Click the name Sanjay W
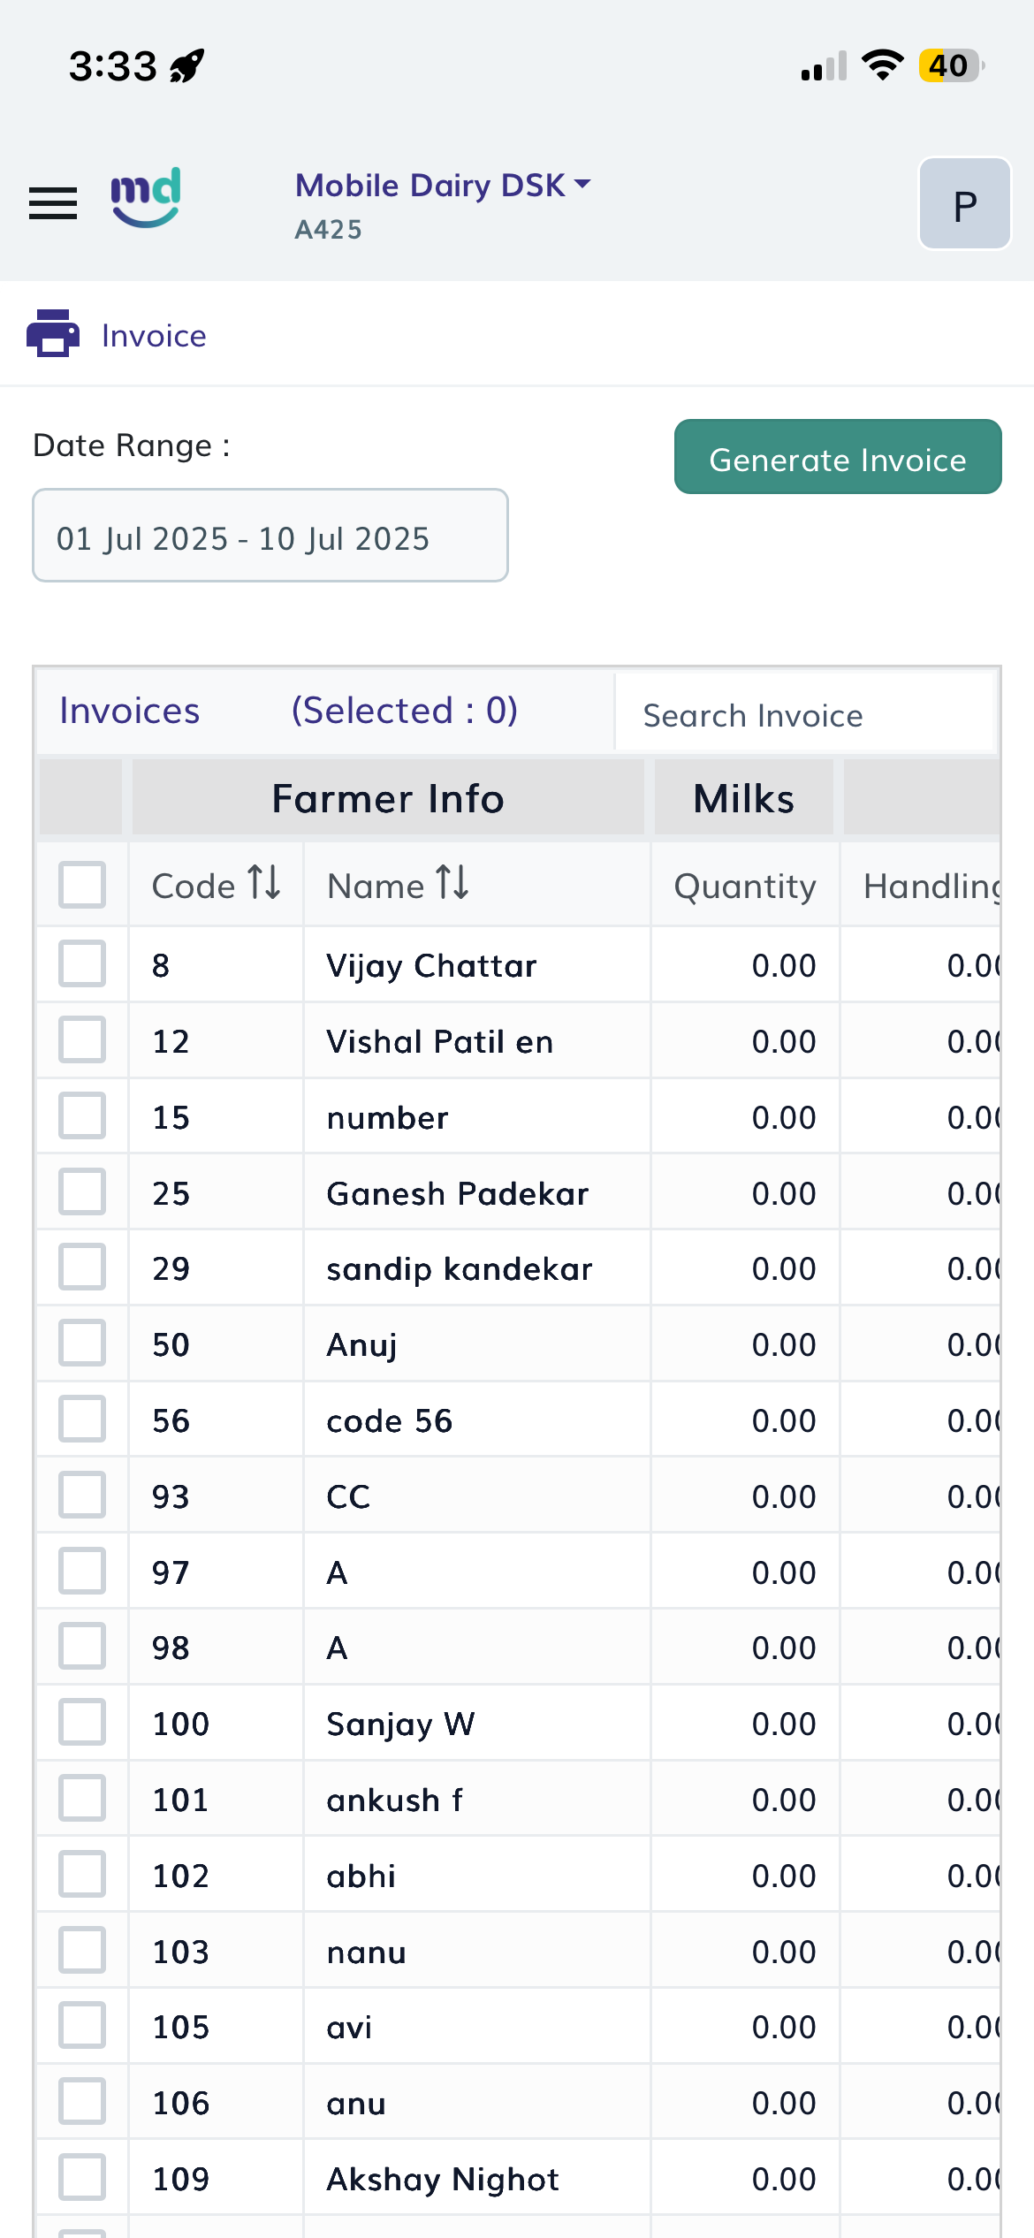 click(400, 1724)
